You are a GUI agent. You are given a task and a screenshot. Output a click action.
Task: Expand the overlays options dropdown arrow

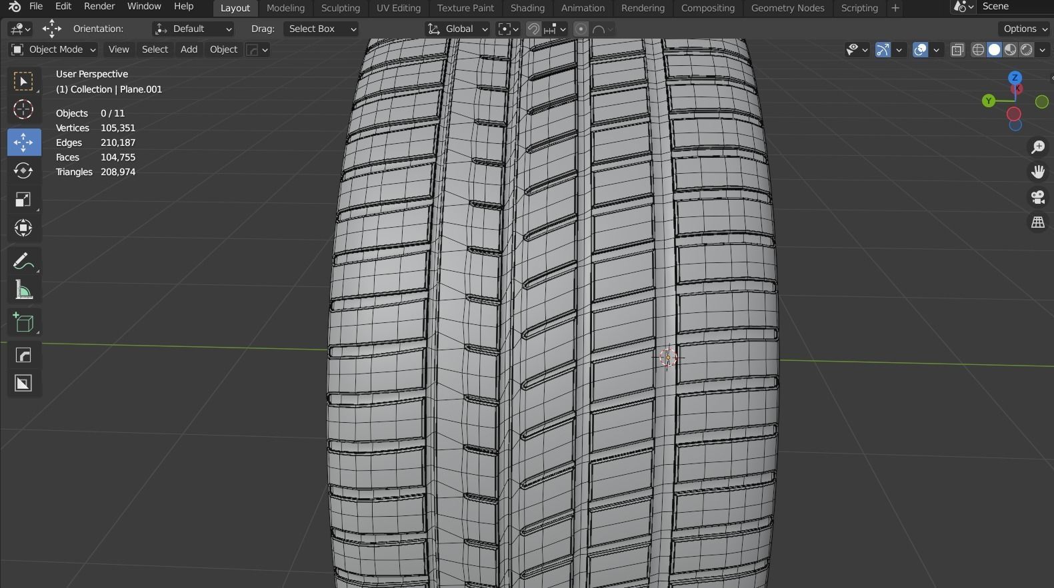click(x=936, y=50)
